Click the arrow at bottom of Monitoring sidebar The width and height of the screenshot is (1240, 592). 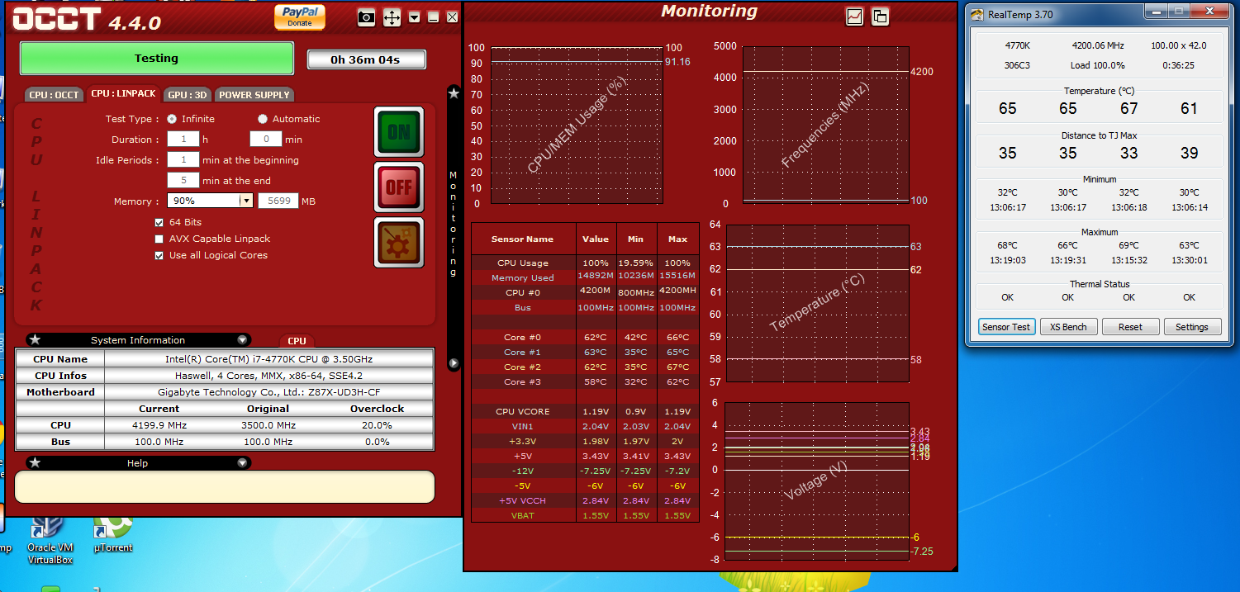454,363
